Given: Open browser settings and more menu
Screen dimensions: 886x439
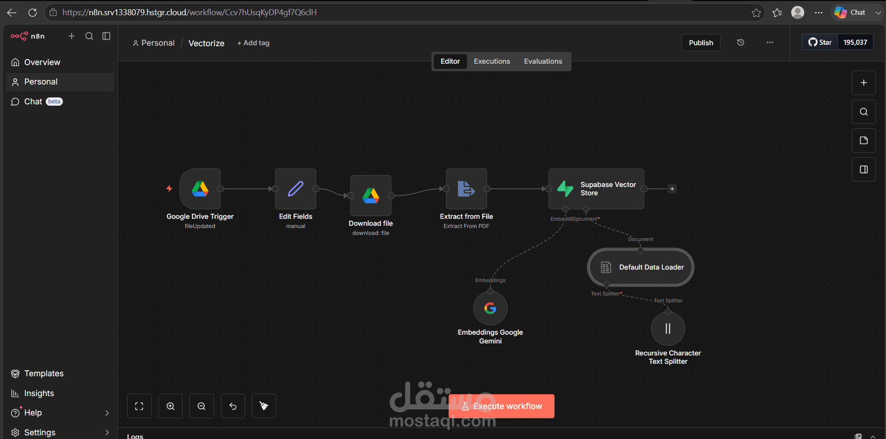Looking at the screenshot, I should [x=819, y=12].
